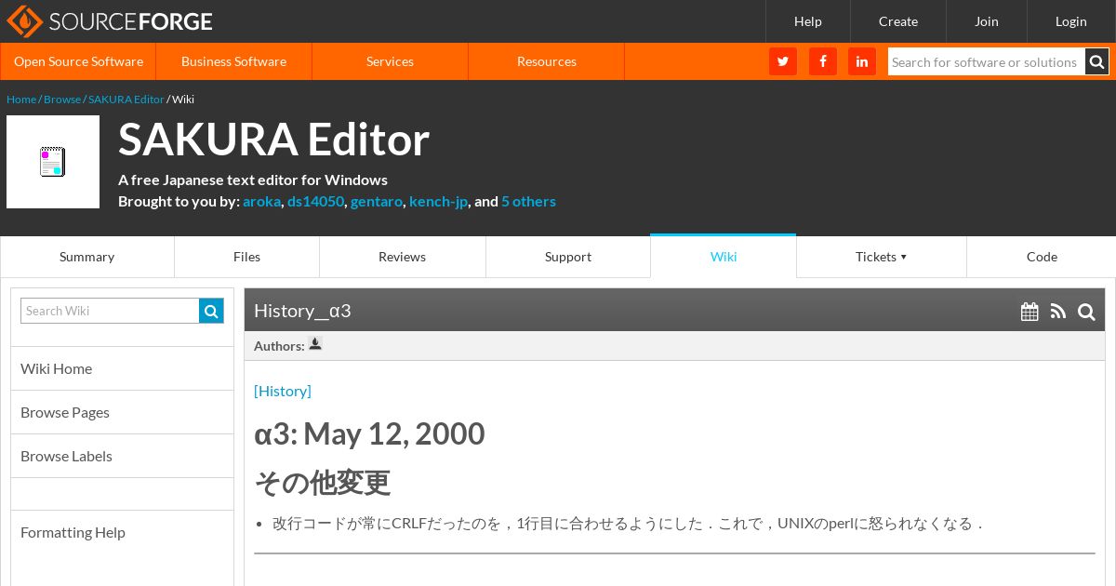The height and width of the screenshot is (586, 1116).
Task: Click Browse breadcrumb link
Action: point(62,100)
